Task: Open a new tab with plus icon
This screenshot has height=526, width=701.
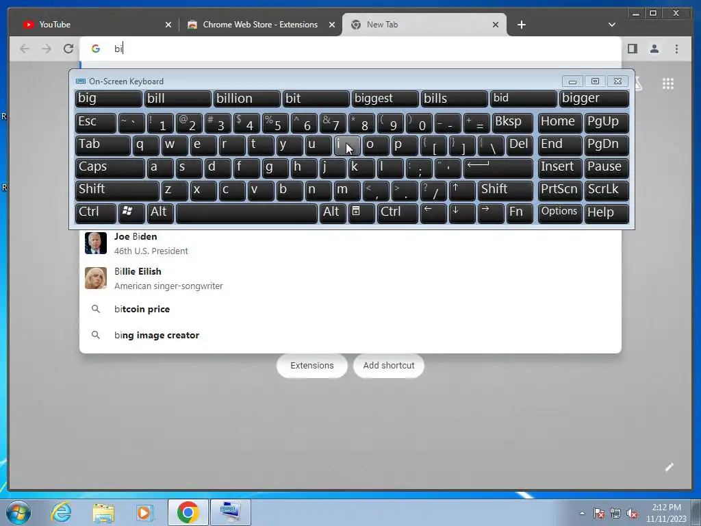Action: [x=521, y=25]
